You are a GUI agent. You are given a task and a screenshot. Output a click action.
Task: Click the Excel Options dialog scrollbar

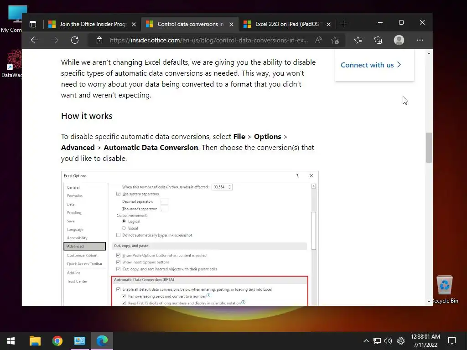click(313, 231)
